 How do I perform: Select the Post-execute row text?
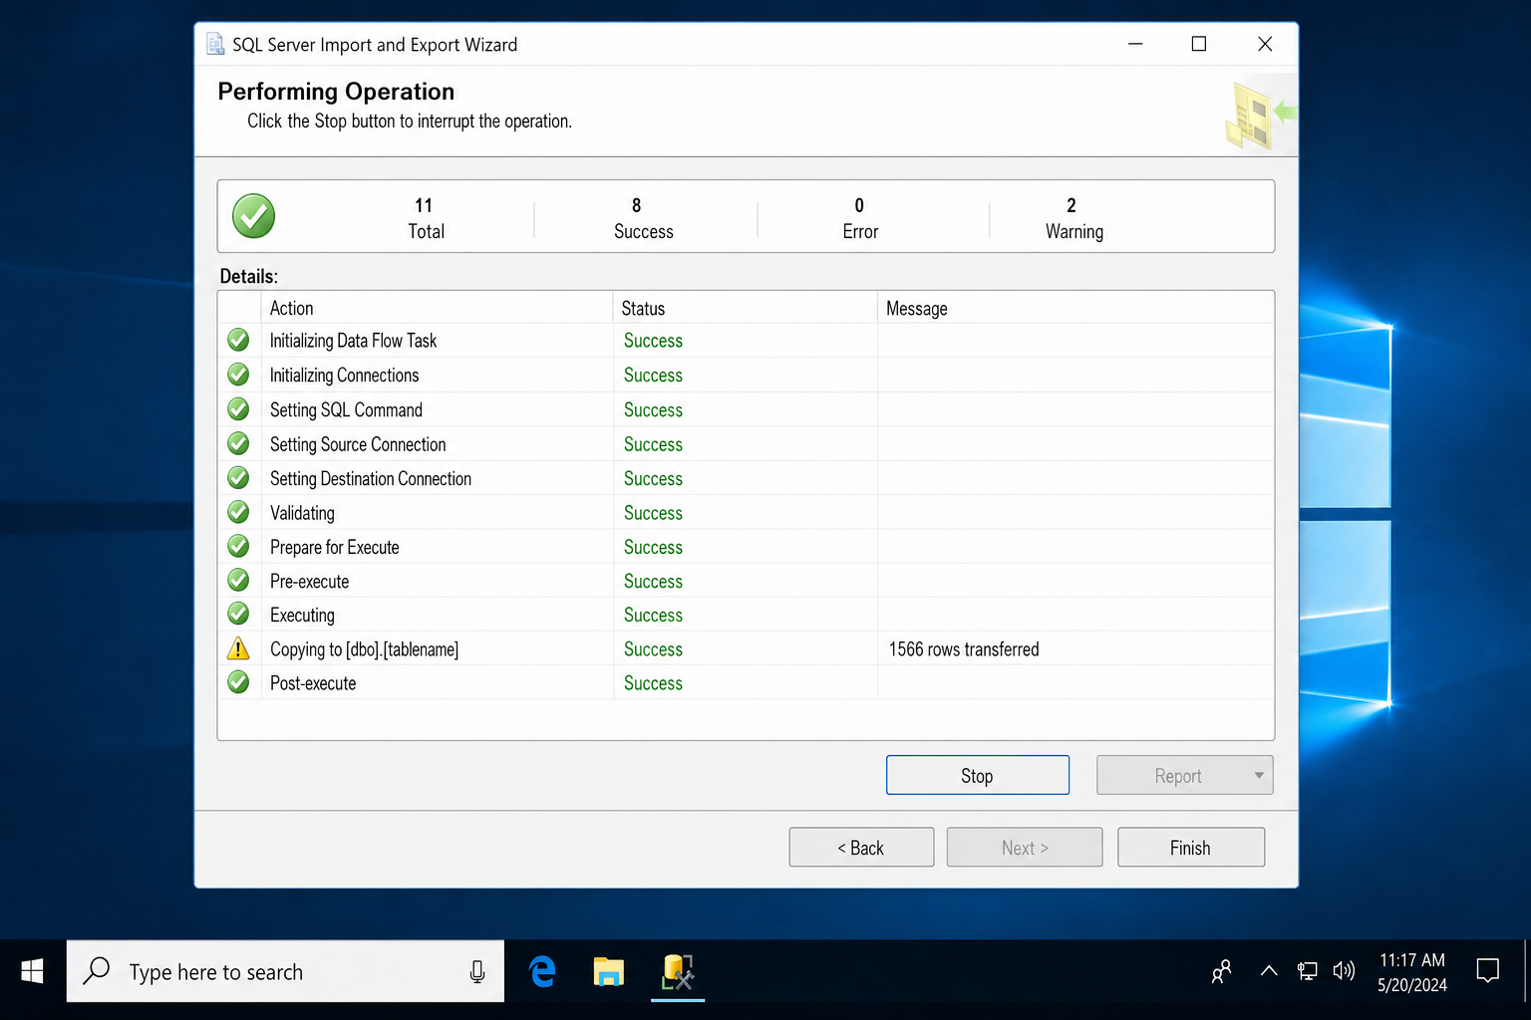(313, 683)
